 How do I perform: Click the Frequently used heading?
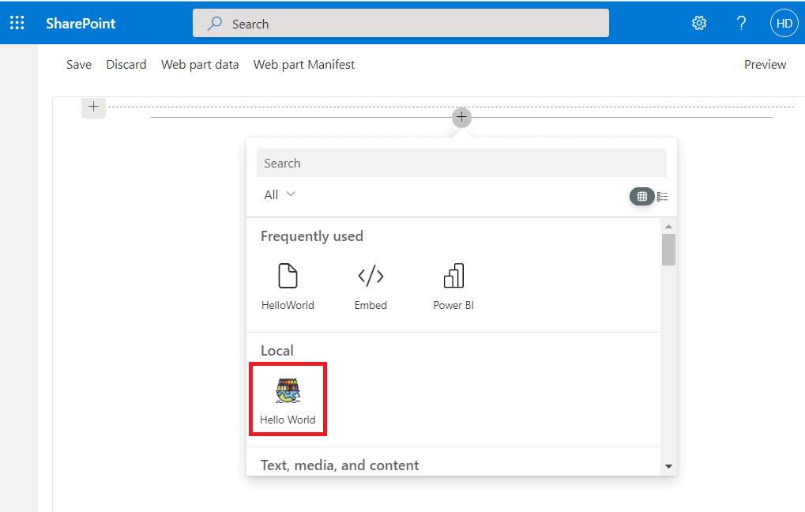(x=311, y=236)
